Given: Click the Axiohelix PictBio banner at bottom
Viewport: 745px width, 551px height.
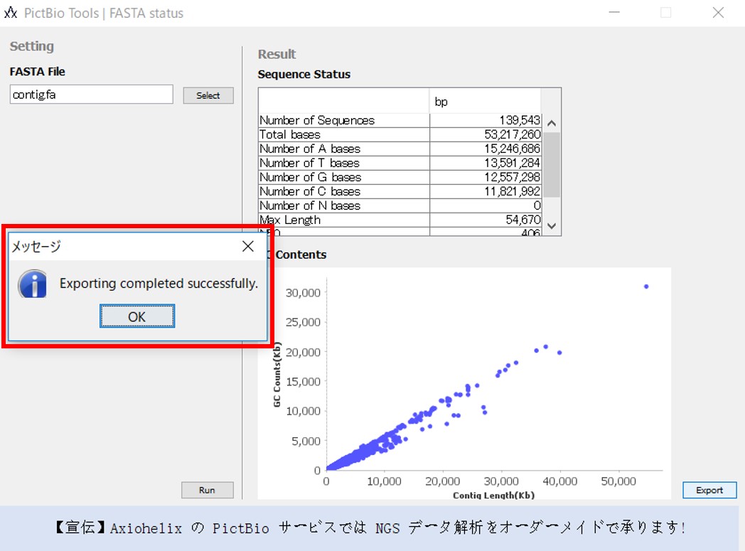Looking at the screenshot, I should pyautogui.click(x=372, y=528).
